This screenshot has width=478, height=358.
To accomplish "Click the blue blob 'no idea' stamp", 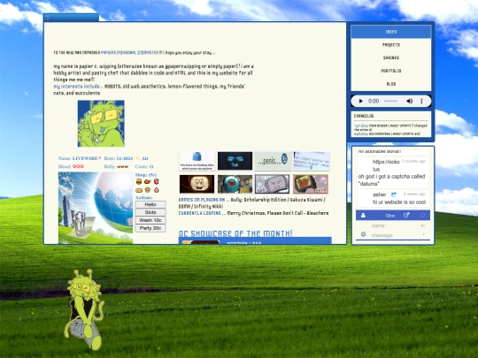I will [x=197, y=161].
